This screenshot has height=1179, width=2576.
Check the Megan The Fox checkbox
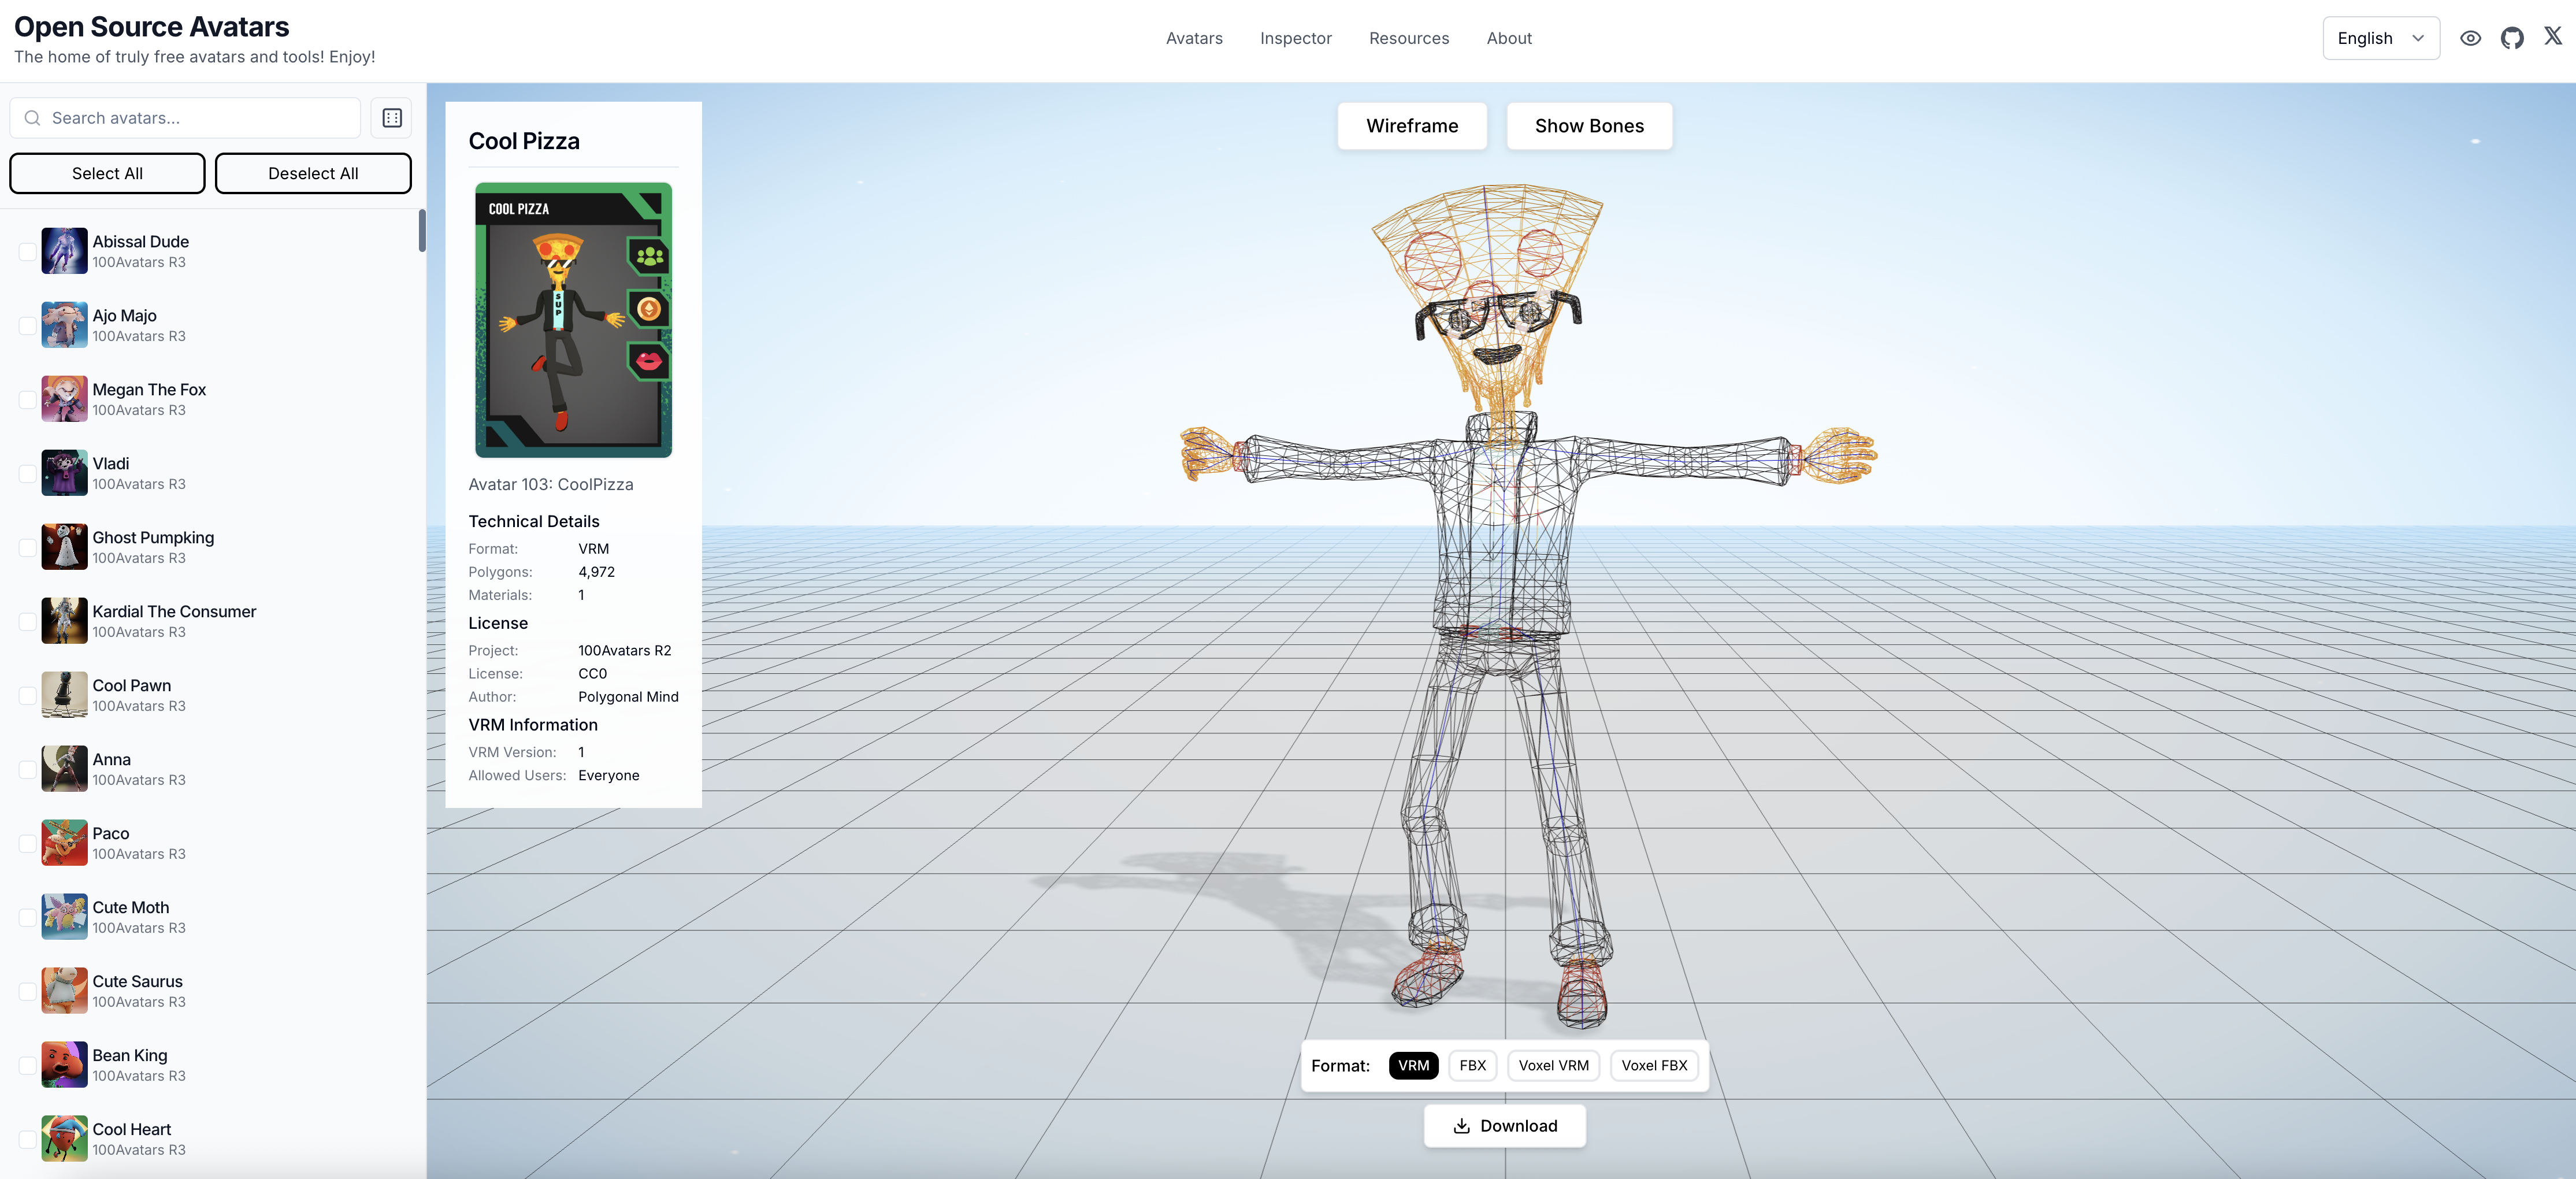(27, 399)
